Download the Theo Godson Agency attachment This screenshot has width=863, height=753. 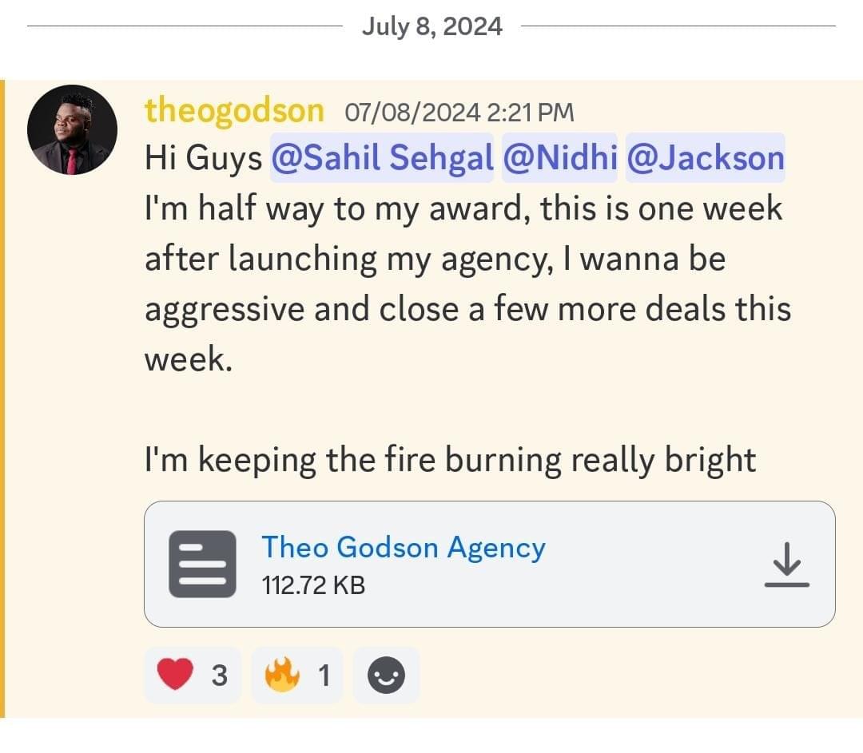(x=787, y=564)
